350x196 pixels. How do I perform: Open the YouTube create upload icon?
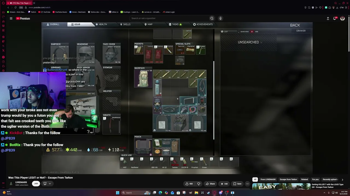point(328,19)
